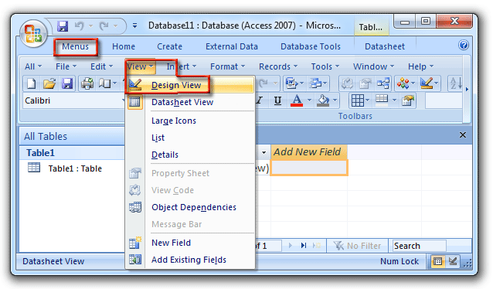
Task: Choose Add Existing Fields menu entry
Action: pos(190,260)
